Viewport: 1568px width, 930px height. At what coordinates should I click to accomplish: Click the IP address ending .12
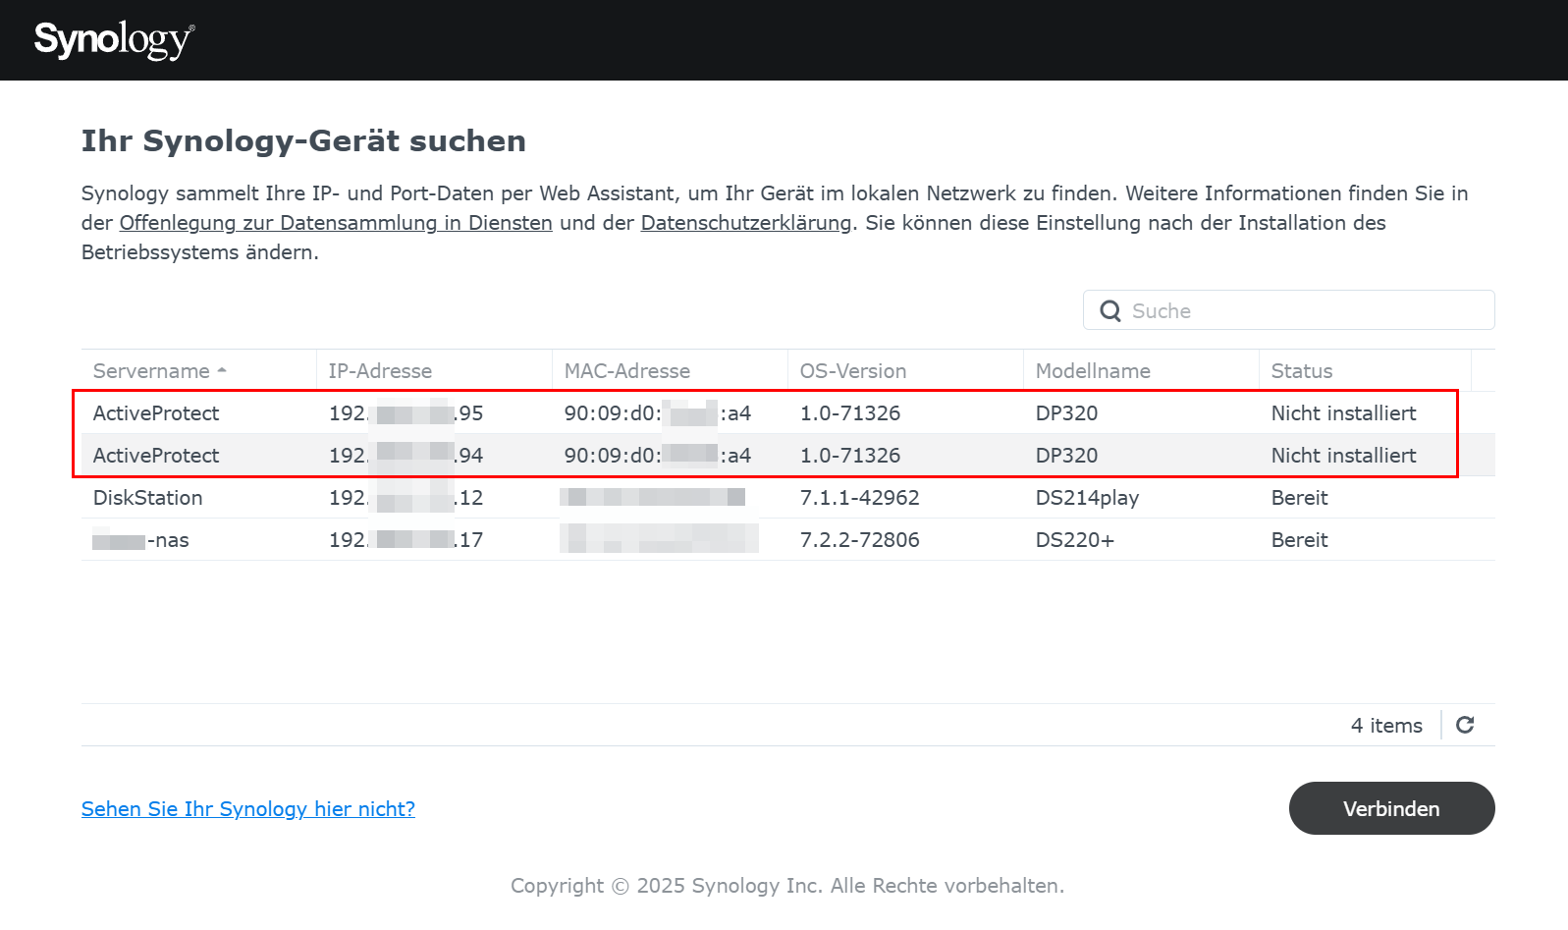406,498
